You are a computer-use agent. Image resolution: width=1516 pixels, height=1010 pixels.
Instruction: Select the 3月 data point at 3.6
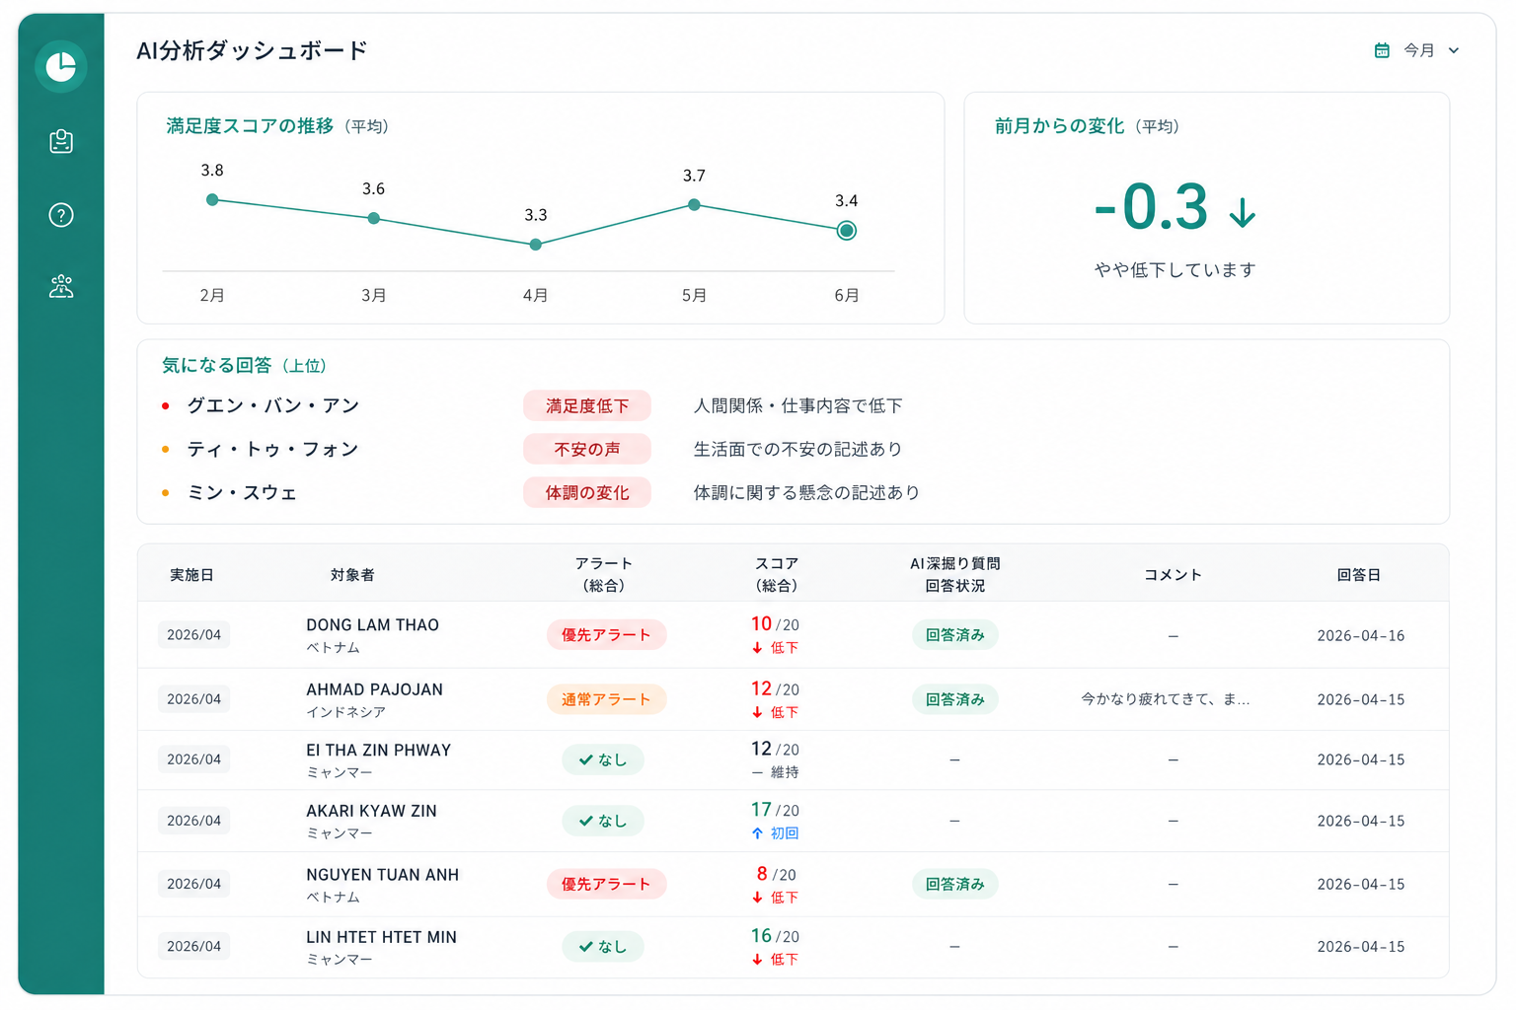[373, 218]
